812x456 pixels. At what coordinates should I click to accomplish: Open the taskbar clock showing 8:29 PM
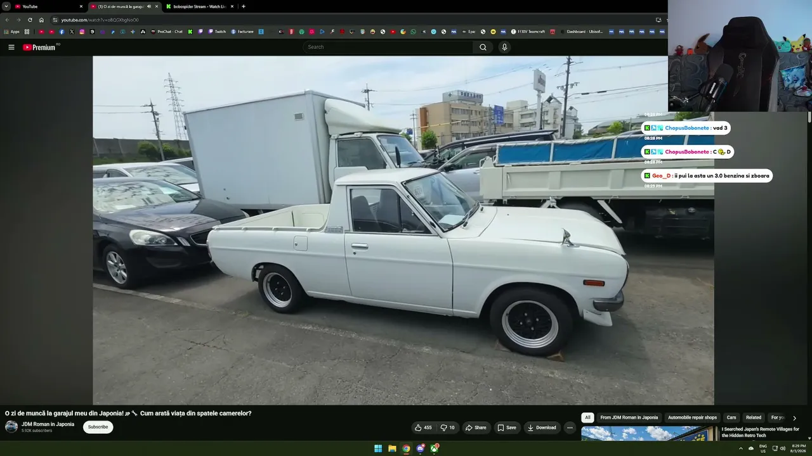click(x=799, y=448)
